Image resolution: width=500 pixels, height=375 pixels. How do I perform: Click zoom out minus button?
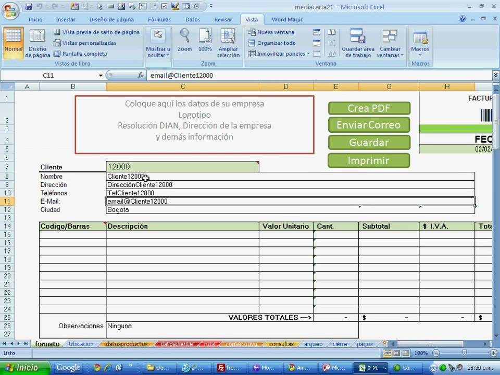tap(436, 353)
